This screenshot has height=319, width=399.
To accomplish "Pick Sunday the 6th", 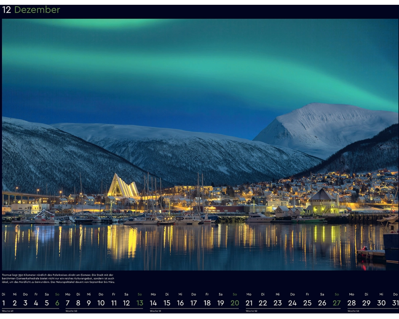I will [57, 303].
